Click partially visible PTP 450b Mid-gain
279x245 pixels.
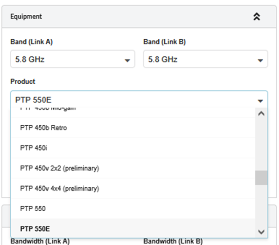[x=48, y=110]
